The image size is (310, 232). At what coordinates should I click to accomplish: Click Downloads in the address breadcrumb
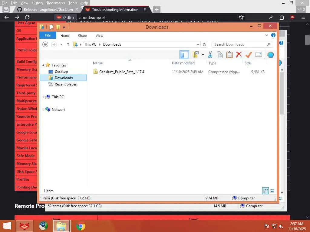coord(112,44)
